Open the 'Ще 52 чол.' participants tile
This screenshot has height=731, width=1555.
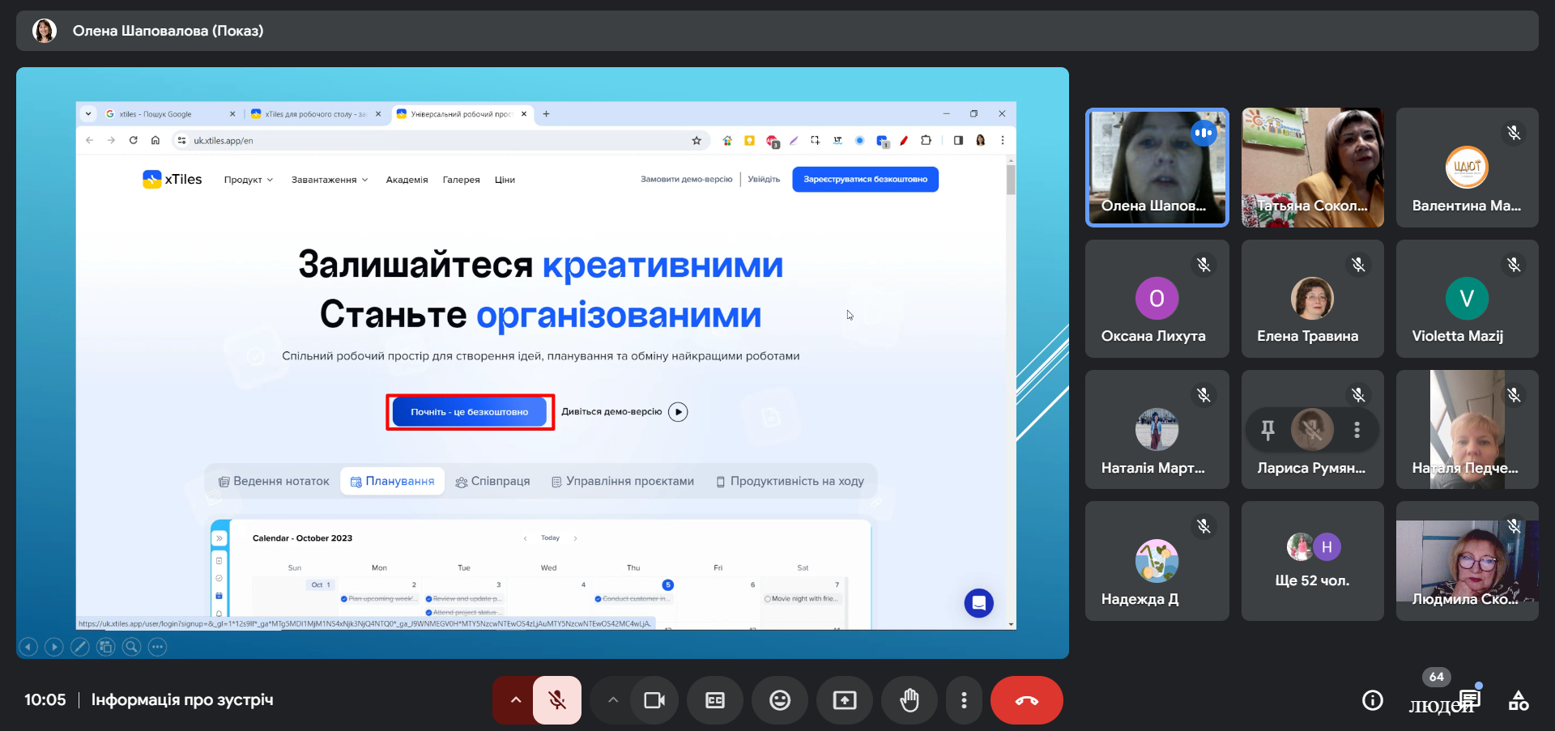[x=1312, y=561]
